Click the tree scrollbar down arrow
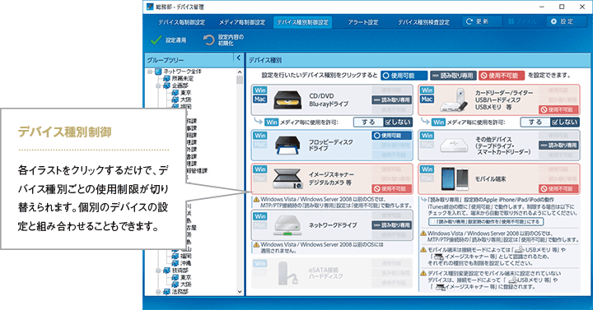This screenshot has height=310, width=593. (x=240, y=291)
